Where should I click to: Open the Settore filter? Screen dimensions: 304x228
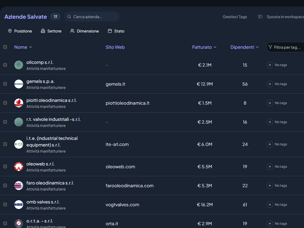pos(51,31)
